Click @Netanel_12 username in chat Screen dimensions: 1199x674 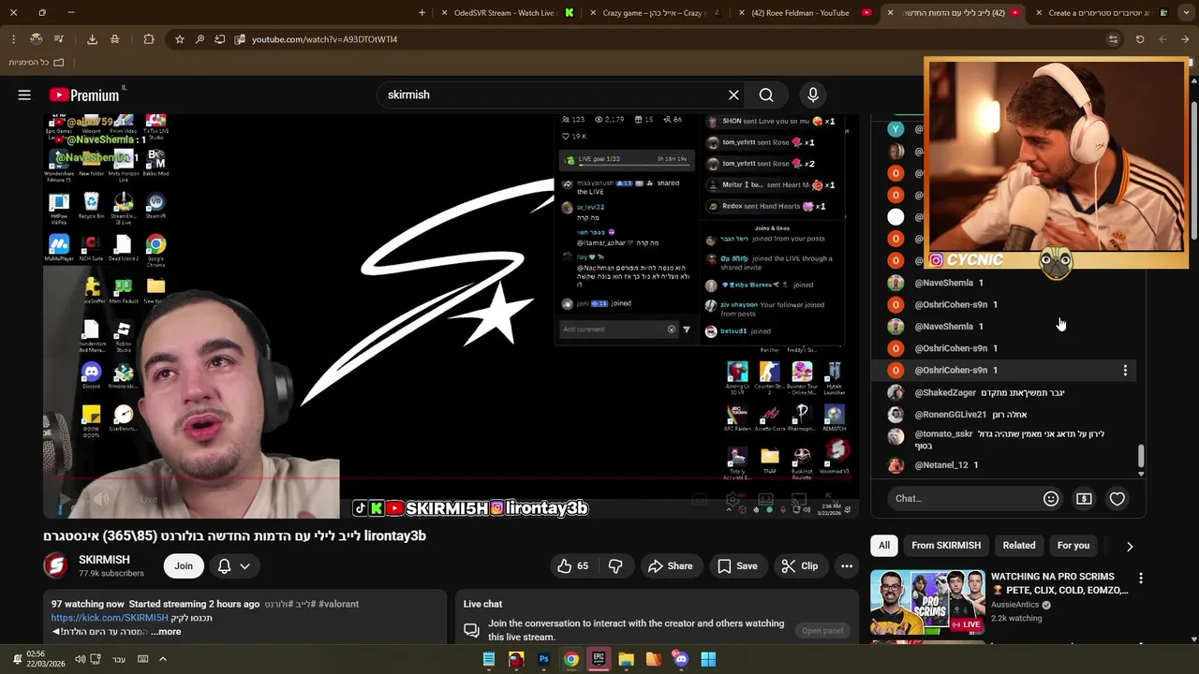(941, 465)
